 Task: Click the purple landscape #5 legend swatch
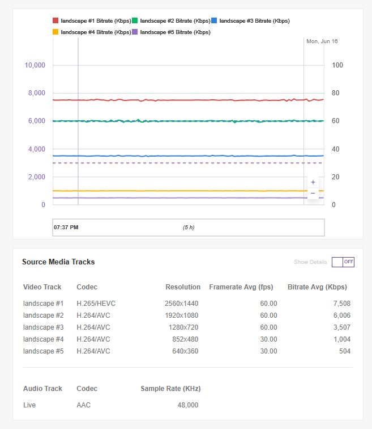135,32
